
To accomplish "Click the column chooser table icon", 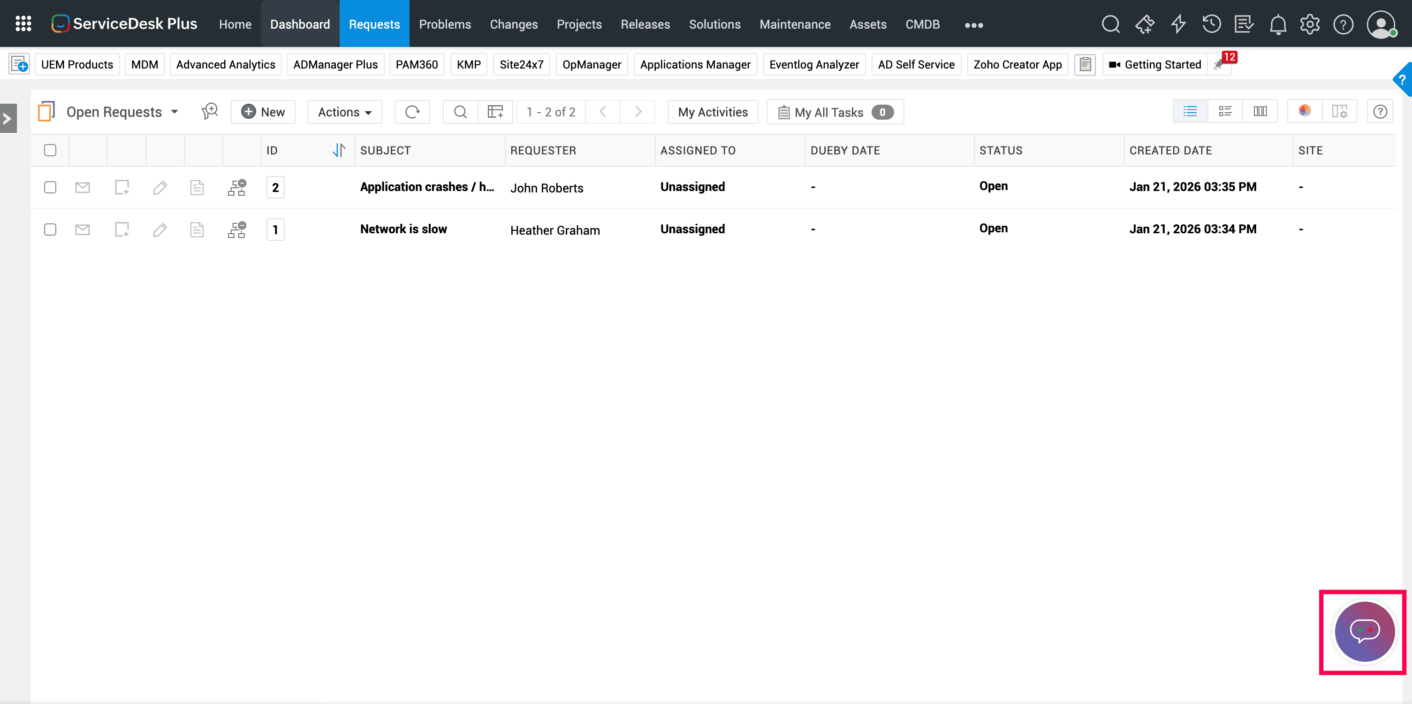I will point(495,112).
